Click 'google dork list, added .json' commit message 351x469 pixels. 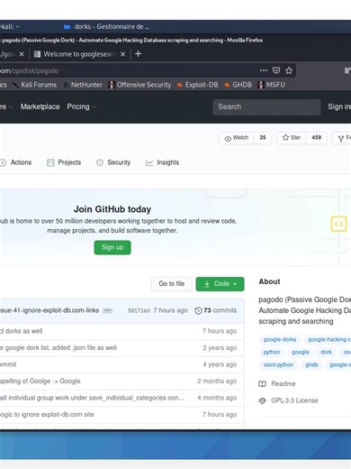point(58,348)
